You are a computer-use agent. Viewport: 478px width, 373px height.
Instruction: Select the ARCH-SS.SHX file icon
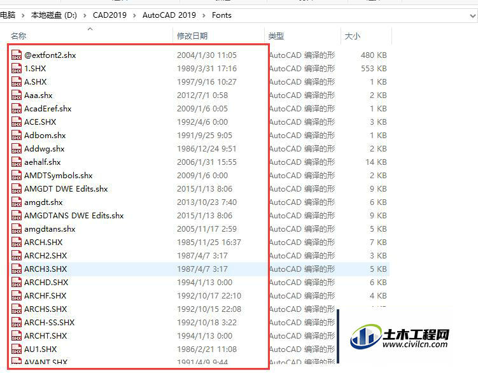coord(17,322)
